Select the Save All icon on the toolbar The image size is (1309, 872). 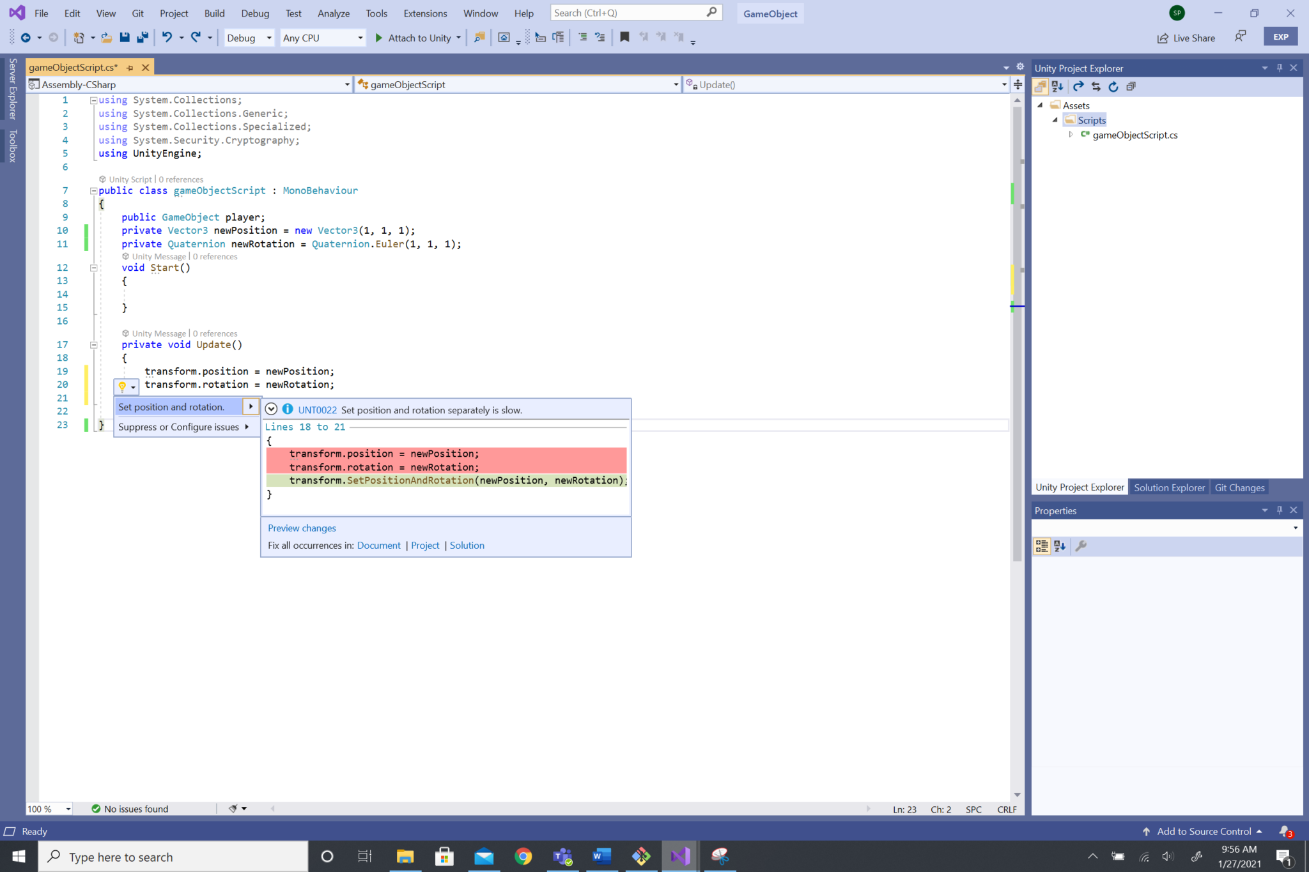142,37
